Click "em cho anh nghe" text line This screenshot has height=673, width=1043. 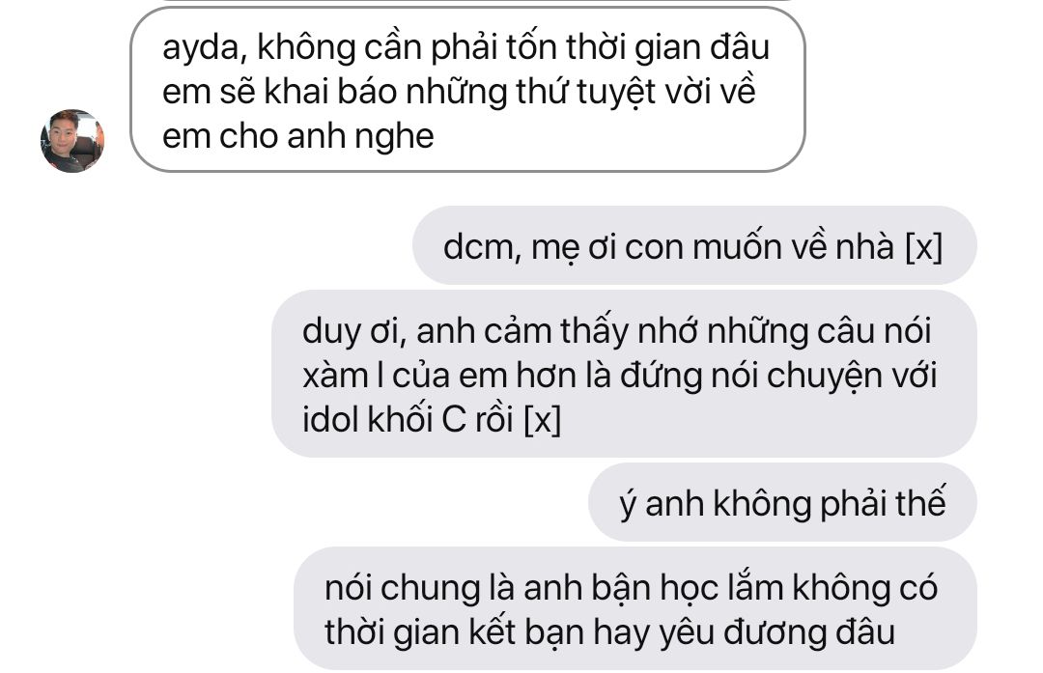pyautogui.click(x=298, y=136)
